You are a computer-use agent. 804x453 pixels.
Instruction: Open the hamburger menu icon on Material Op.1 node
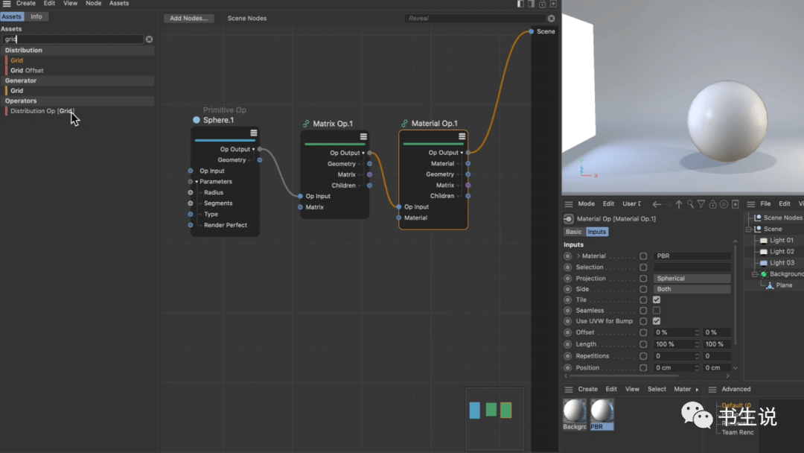[x=462, y=136]
